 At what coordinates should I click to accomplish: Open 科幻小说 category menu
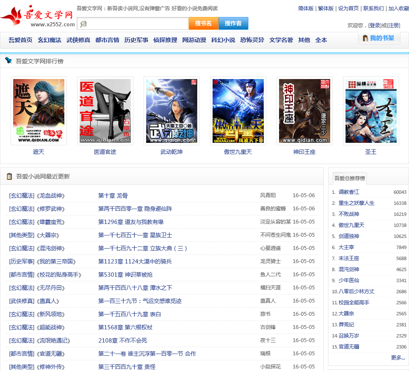(x=223, y=40)
